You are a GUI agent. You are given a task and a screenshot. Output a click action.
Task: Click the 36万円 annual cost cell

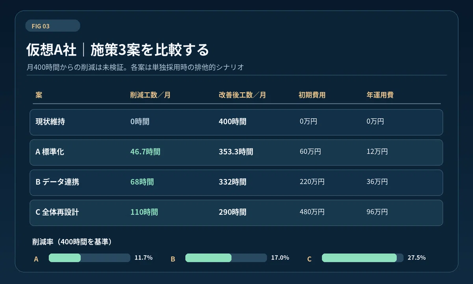377,182
